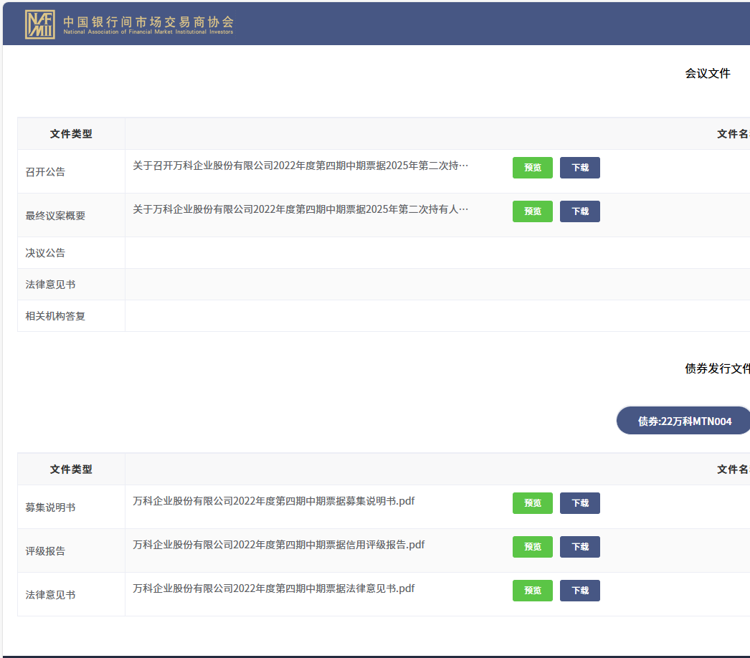Download the 最终议案概要 file

[580, 211]
